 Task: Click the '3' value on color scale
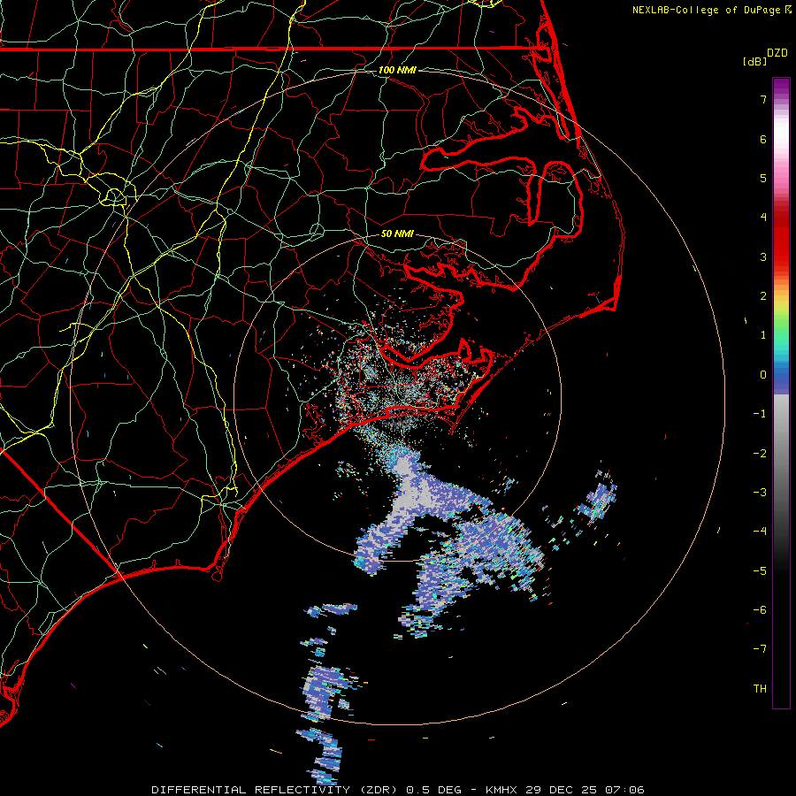(763, 256)
